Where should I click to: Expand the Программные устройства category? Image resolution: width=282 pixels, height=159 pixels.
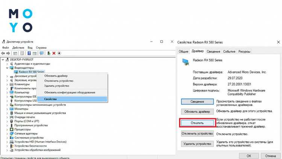coord(7,125)
